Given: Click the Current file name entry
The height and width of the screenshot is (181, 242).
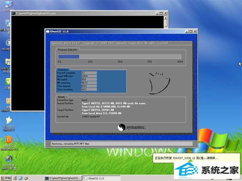Looking at the screenshot, I should click(x=91, y=116).
